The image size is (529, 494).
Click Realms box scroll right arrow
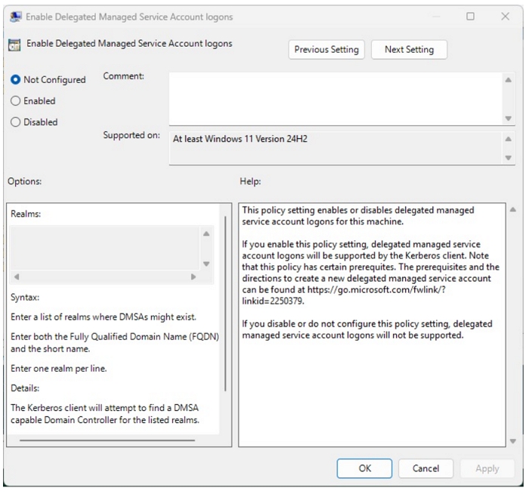point(193,277)
